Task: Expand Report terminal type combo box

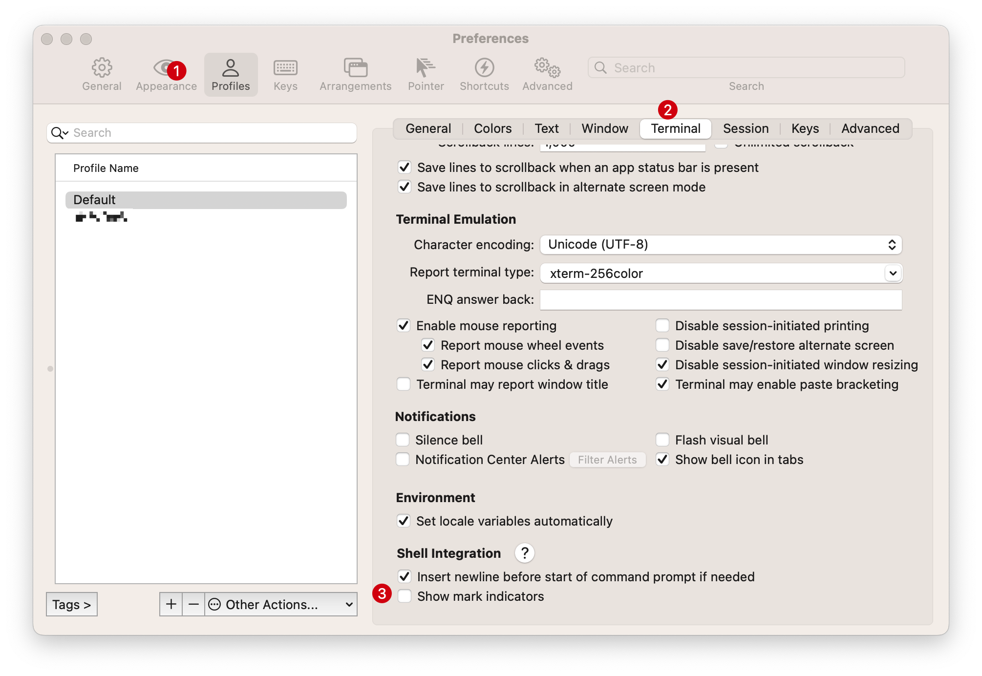Action: tap(893, 273)
